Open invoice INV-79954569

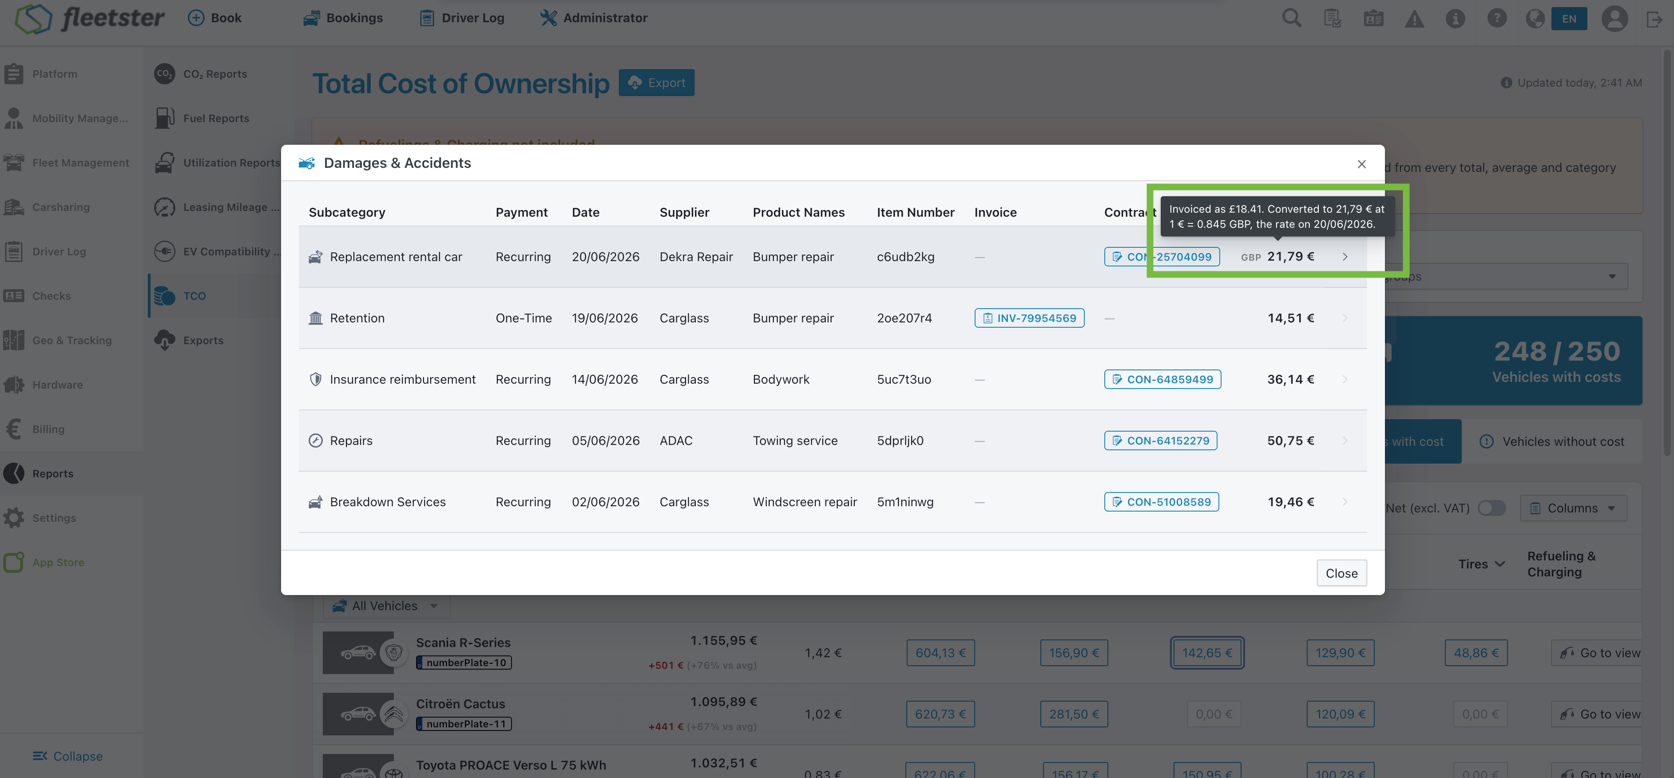[x=1029, y=318]
